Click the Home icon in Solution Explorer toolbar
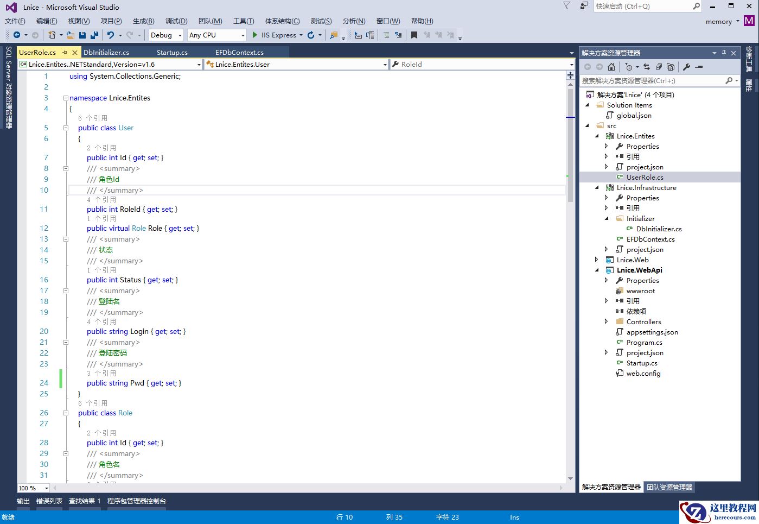Image resolution: width=759 pixels, height=524 pixels. [611, 66]
